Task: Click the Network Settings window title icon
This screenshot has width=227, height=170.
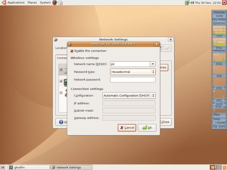Action: click(56, 40)
